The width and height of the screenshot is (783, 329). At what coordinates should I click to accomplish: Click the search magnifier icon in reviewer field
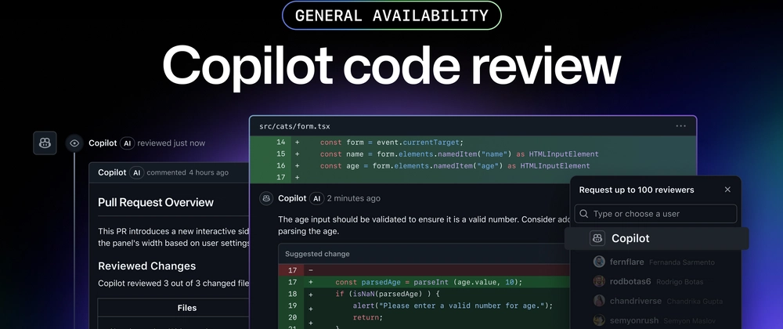tap(584, 214)
